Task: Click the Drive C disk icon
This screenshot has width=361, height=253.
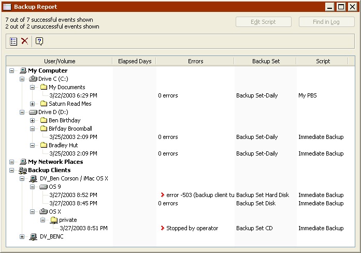Action: point(33,79)
